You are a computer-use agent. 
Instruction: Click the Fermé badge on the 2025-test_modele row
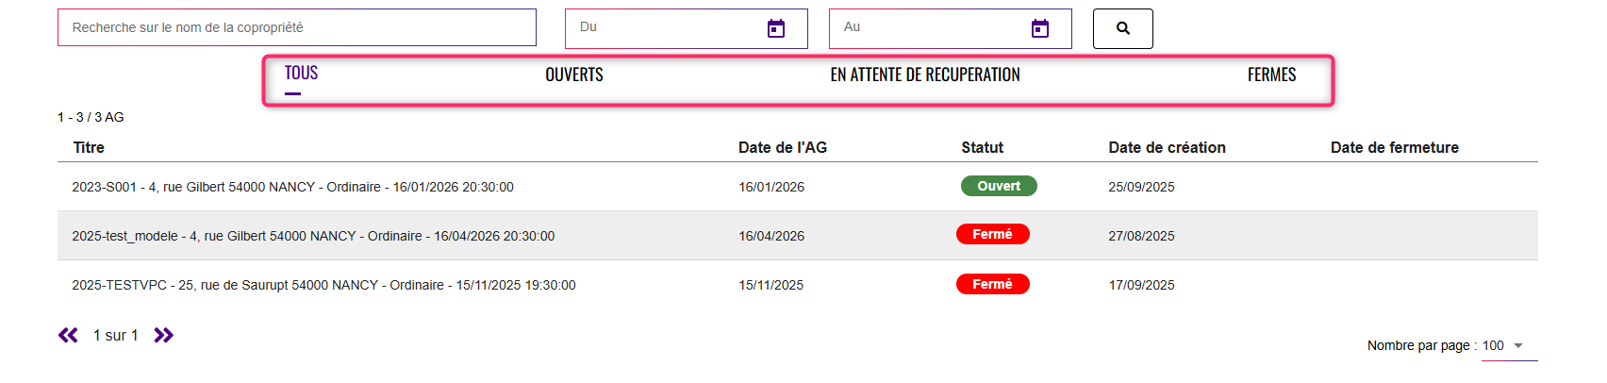coord(992,234)
